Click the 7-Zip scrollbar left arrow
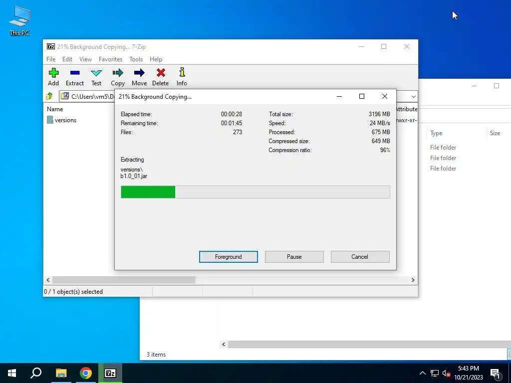 point(48,280)
